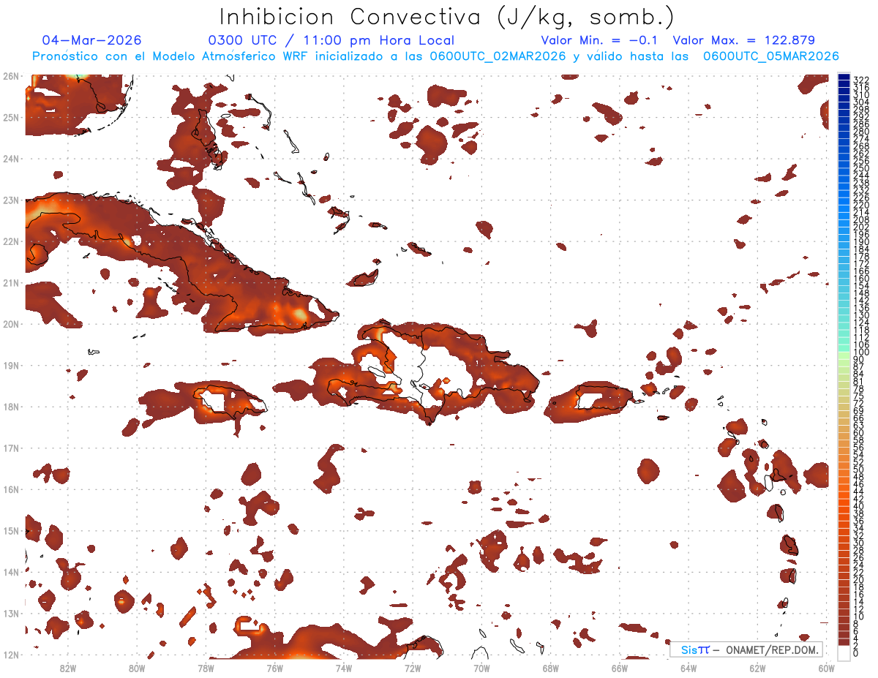Click the pale green swatch beside 100
The width and height of the screenshot is (878, 678).
(x=844, y=354)
